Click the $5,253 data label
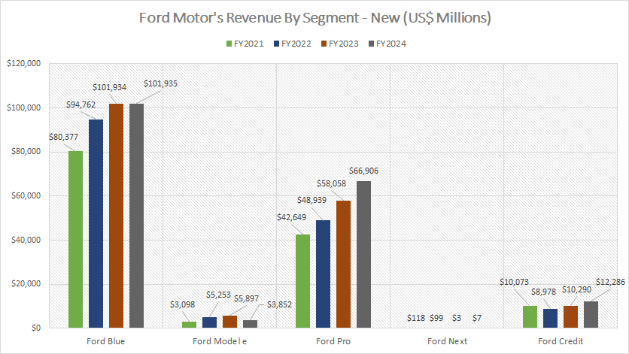Screen dimensions: 629x354 [219, 295]
